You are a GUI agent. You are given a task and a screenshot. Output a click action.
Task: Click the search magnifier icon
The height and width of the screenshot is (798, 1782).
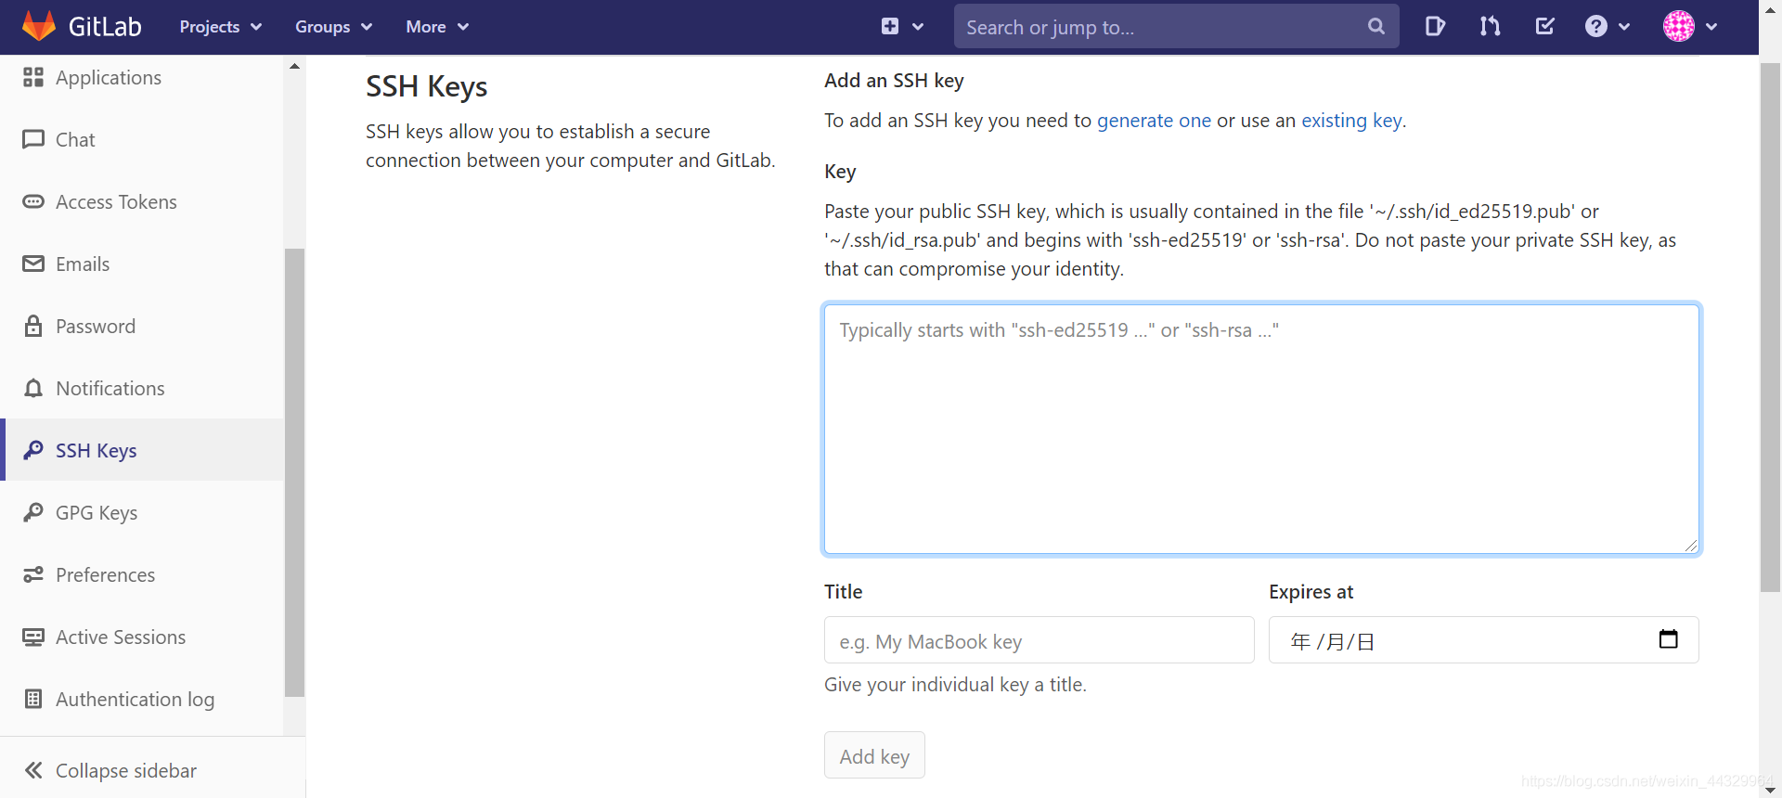tap(1376, 27)
